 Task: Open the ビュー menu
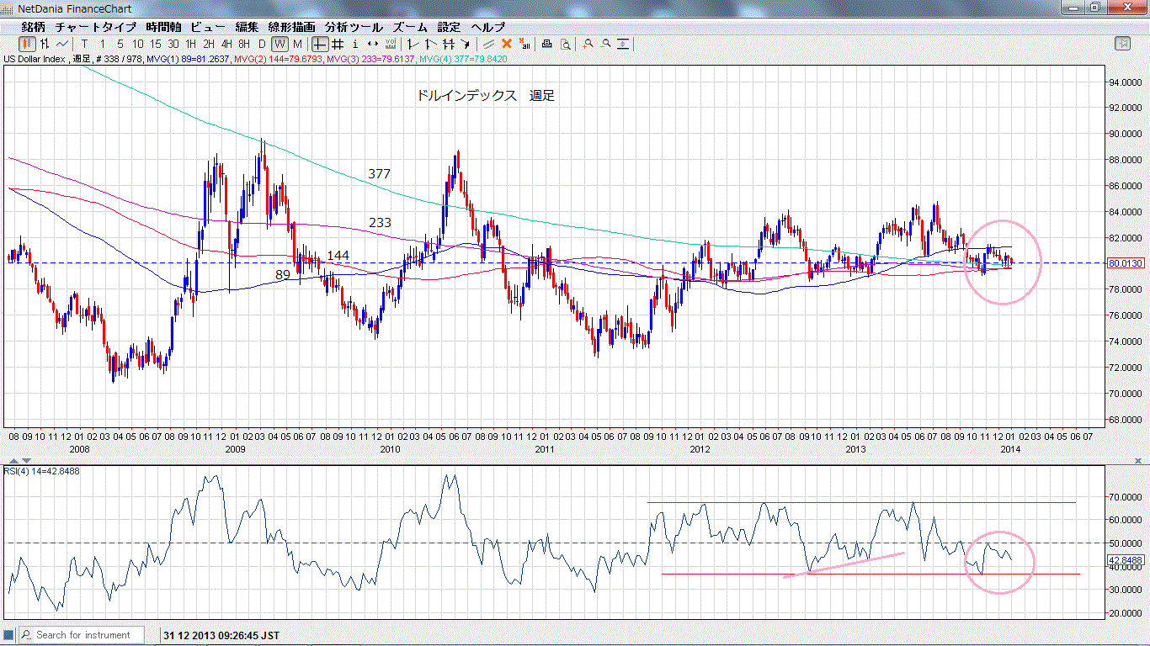coord(208,27)
